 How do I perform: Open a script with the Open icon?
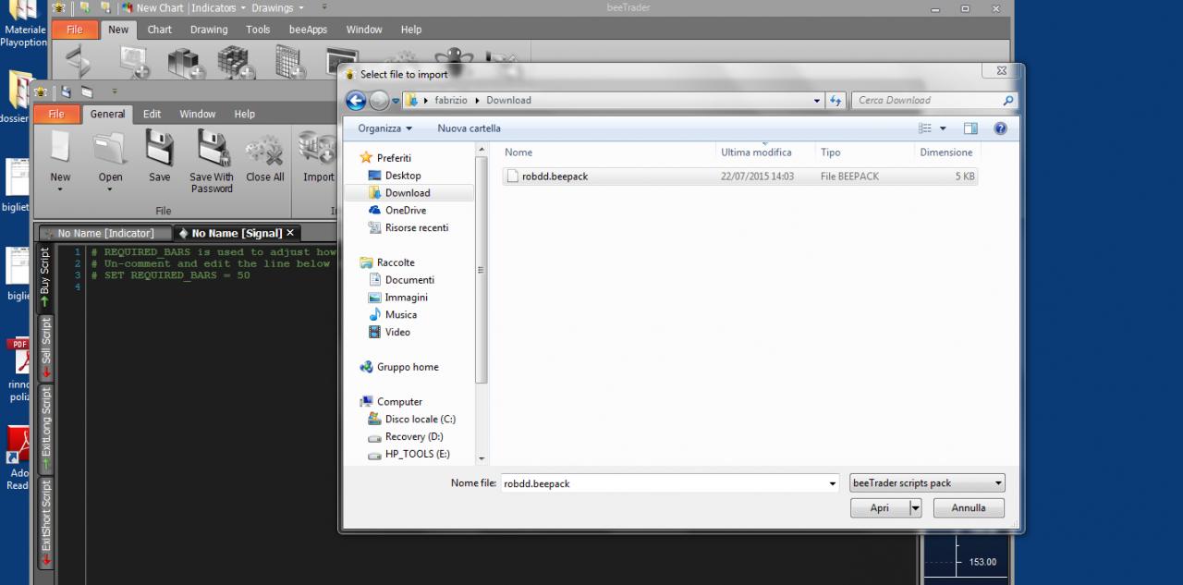(x=110, y=150)
